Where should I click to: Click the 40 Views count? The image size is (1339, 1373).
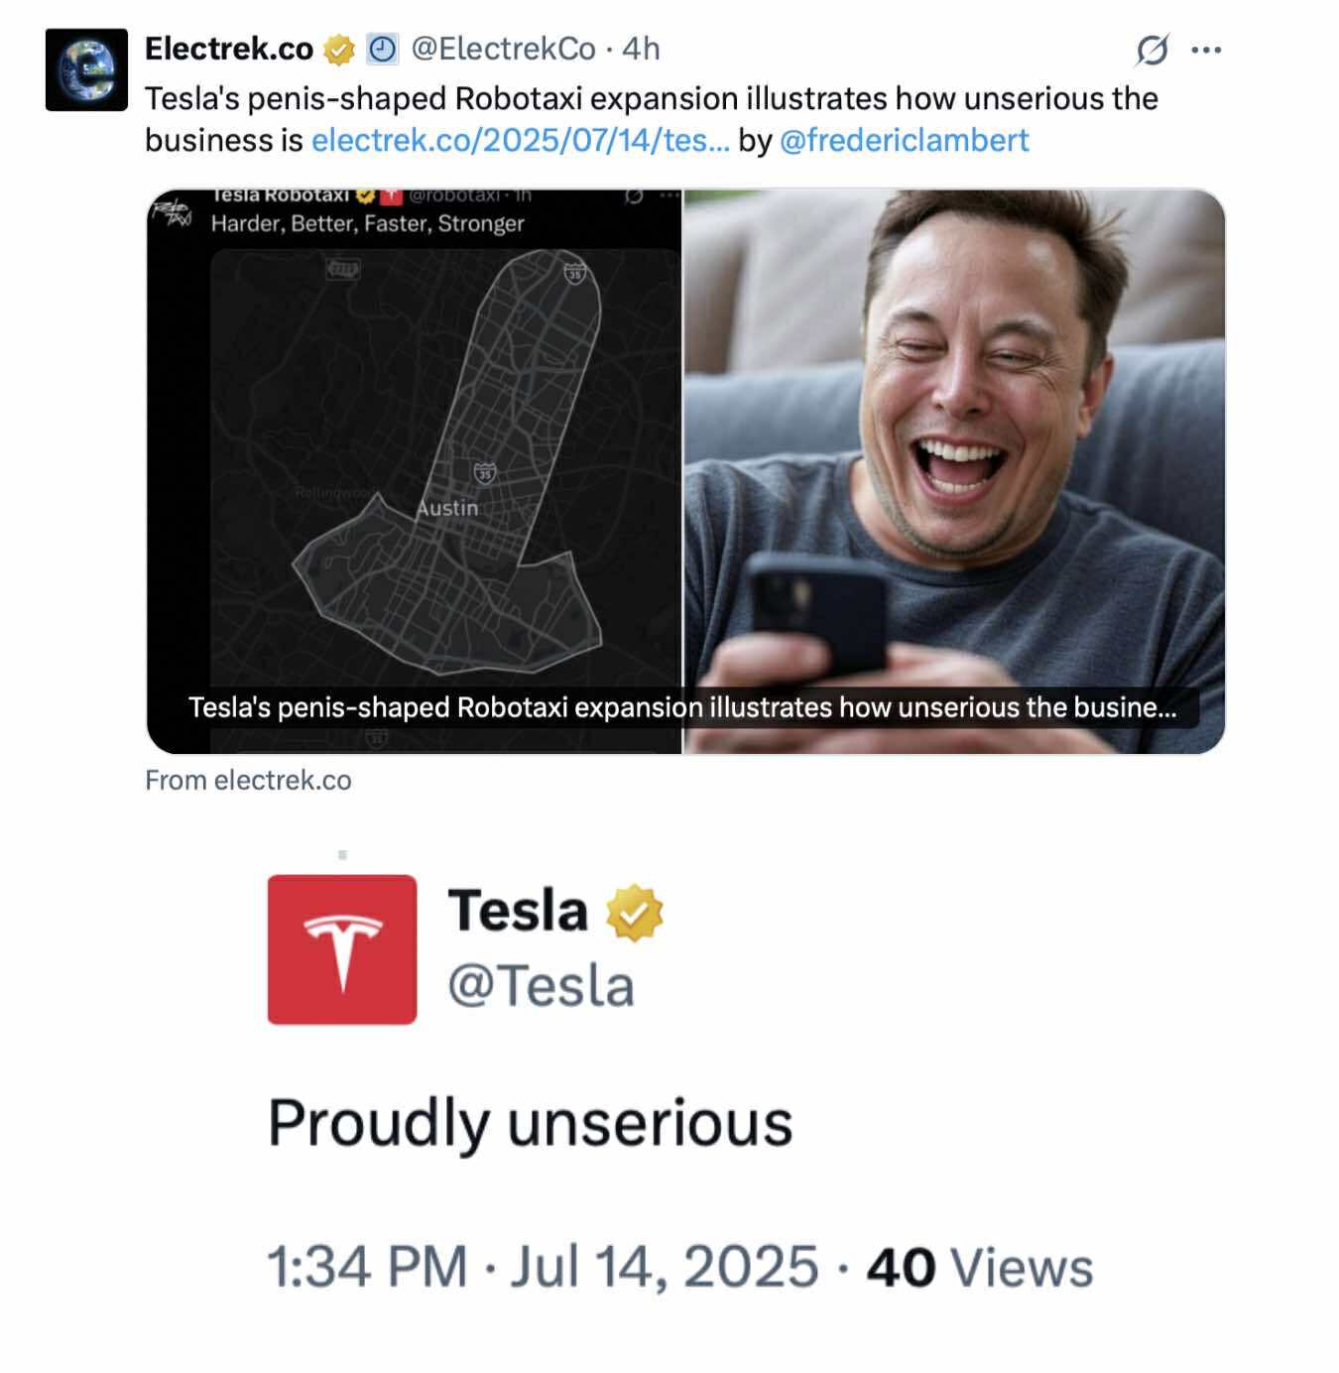(980, 1267)
